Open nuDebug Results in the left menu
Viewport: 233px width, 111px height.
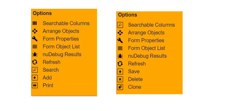pos(62,54)
